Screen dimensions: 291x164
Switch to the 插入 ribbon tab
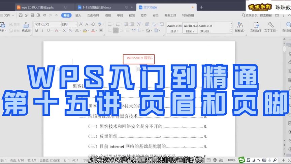click(x=78, y=15)
